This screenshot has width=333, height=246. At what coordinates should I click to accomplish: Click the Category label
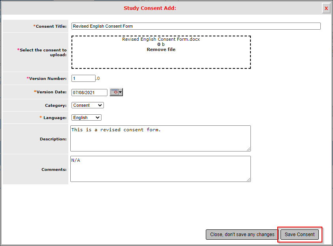pyautogui.click(x=56, y=106)
